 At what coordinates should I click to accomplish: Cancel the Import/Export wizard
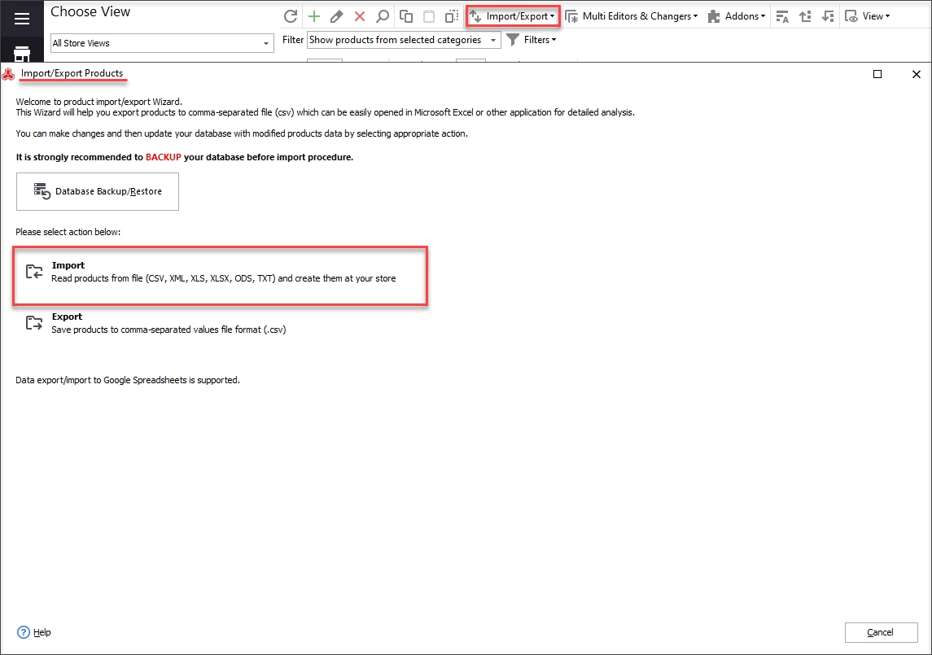[881, 632]
